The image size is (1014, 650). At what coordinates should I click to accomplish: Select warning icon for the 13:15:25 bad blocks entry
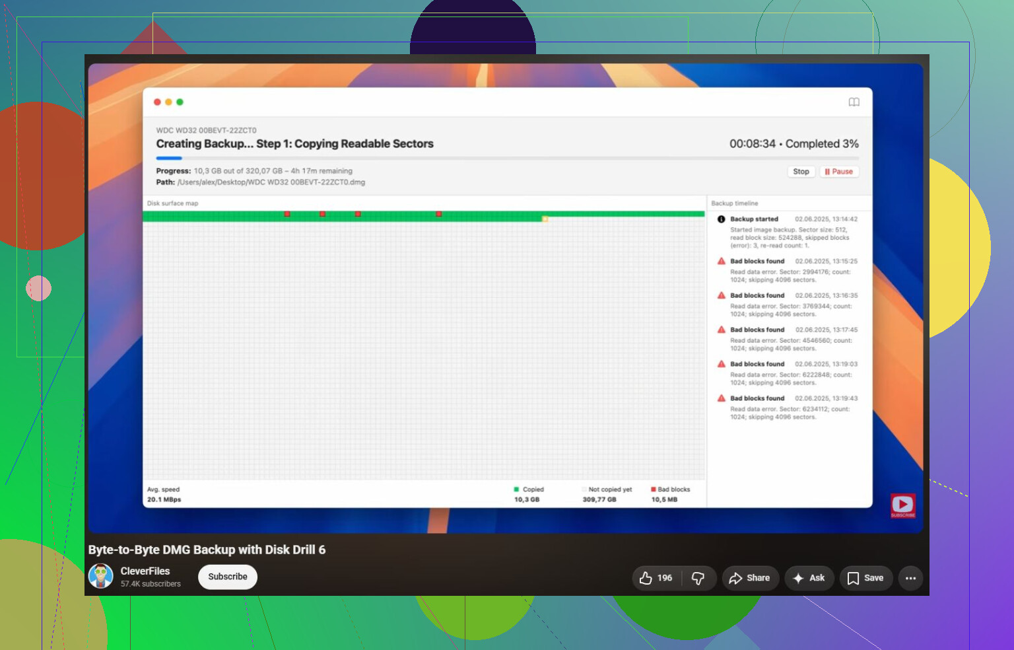[x=722, y=261]
